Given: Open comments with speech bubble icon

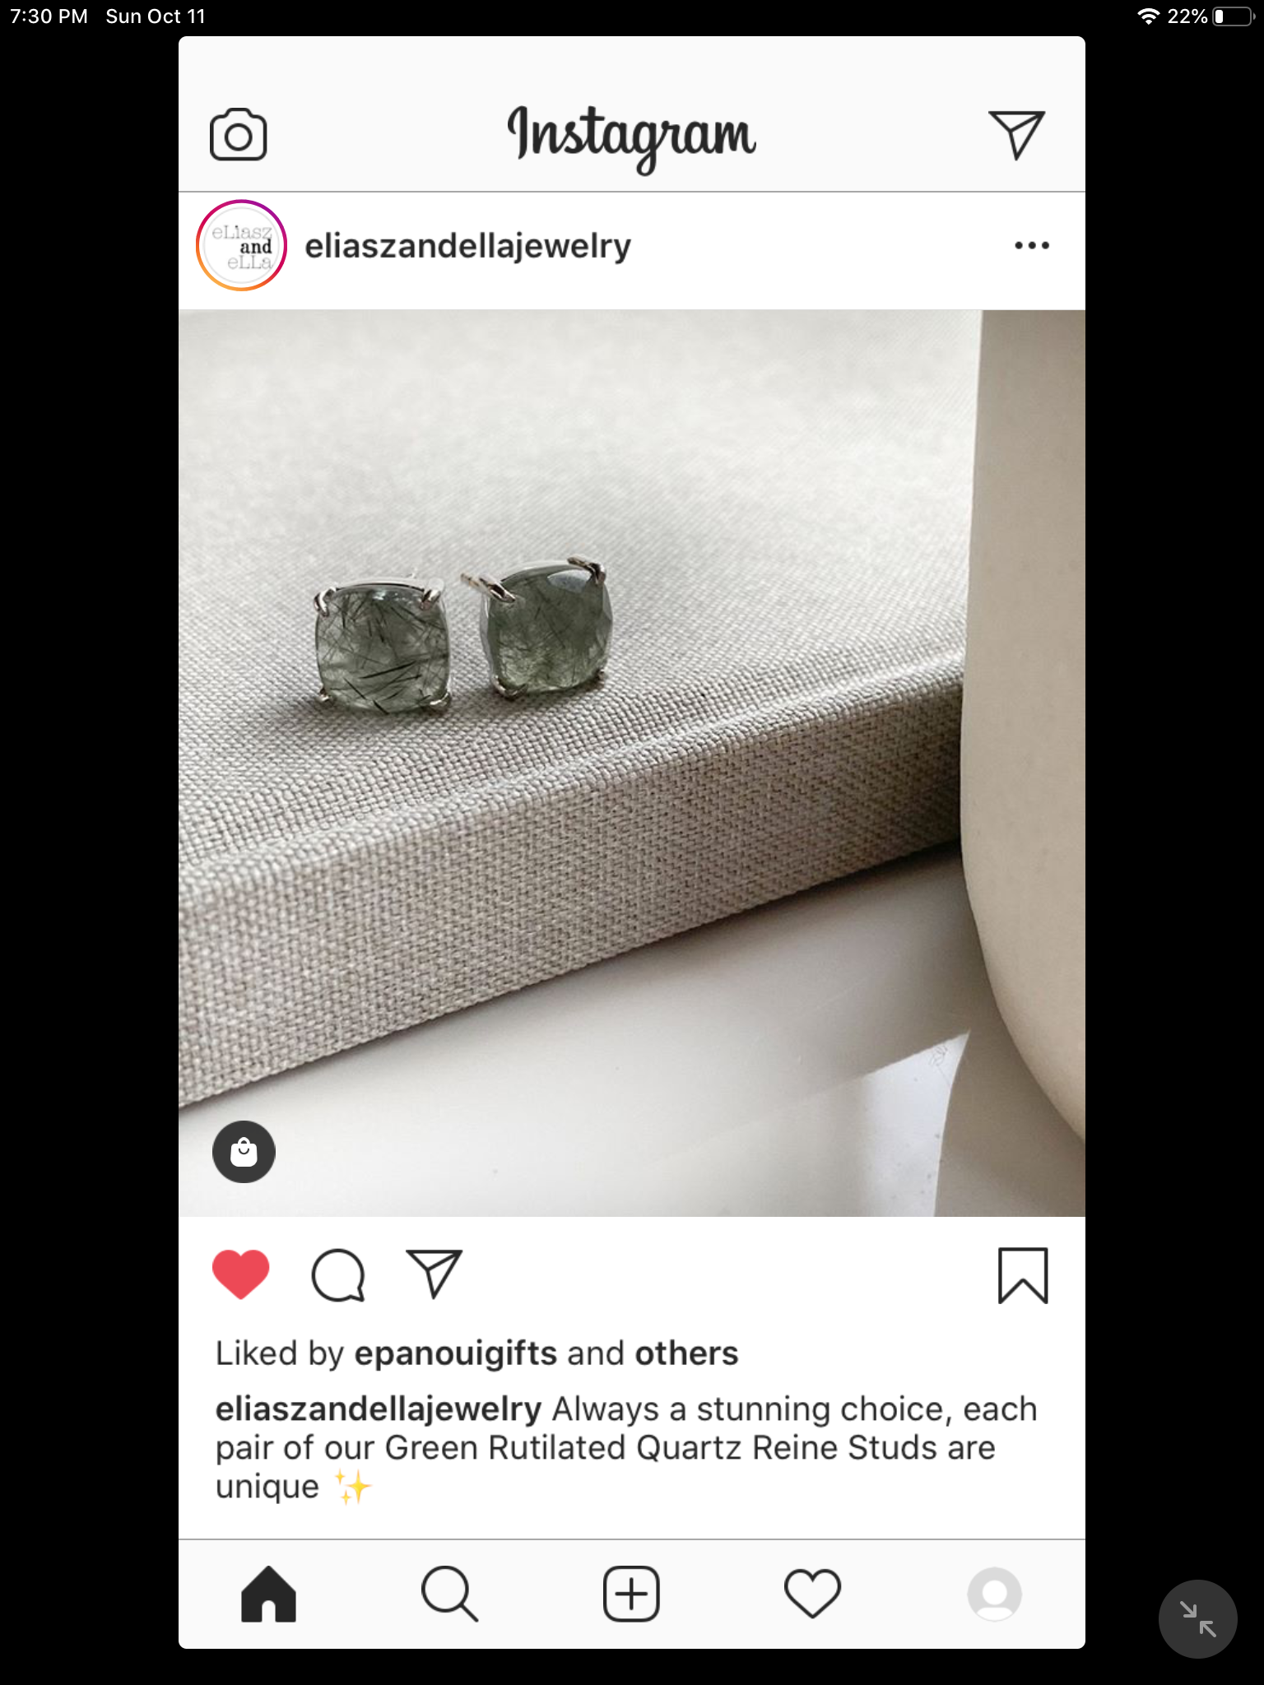Looking at the screenshot, I should (x=338, y=1275).
